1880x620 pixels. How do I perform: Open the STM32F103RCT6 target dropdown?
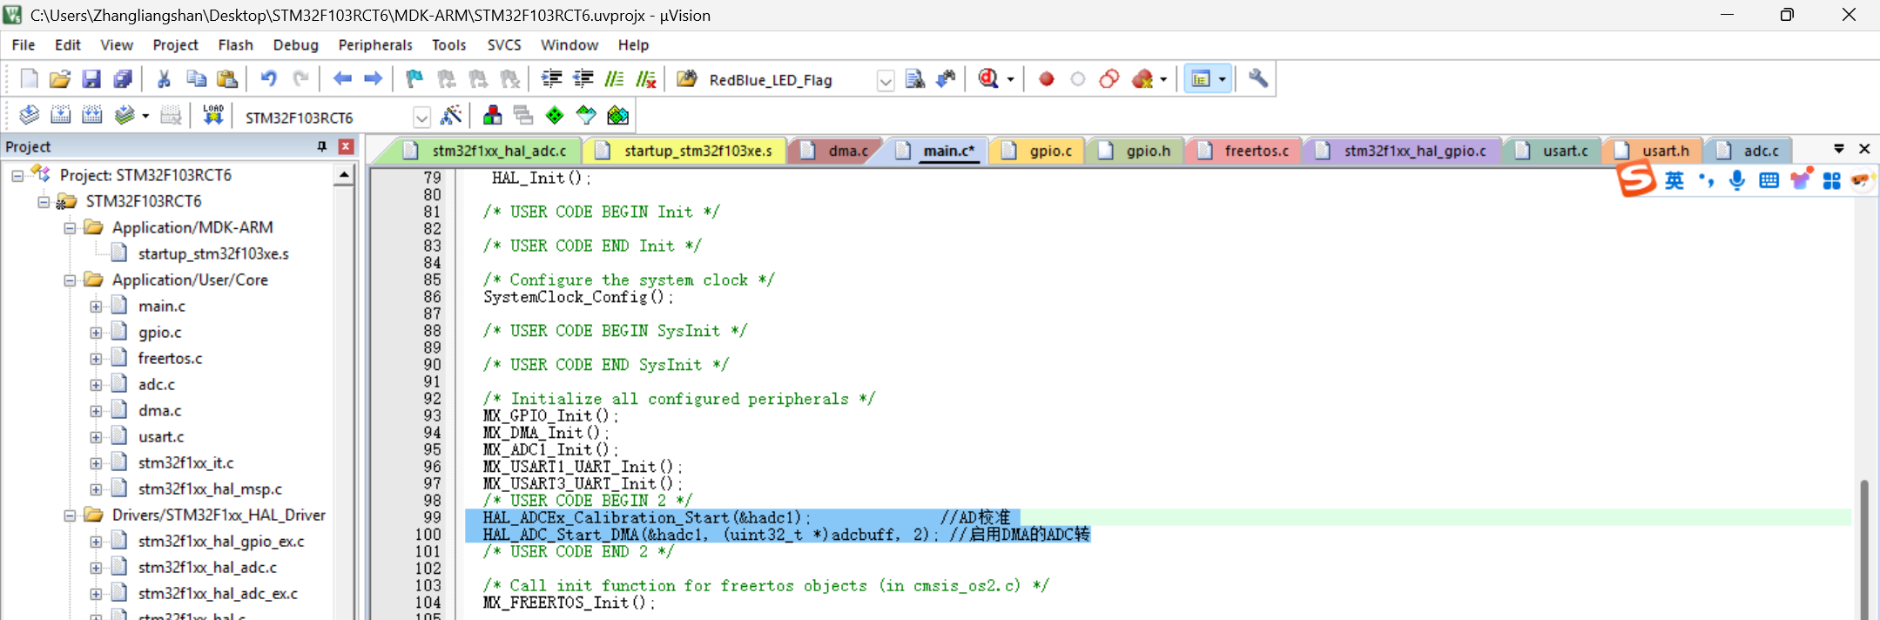pyautogui.click(x=421, y=118)
